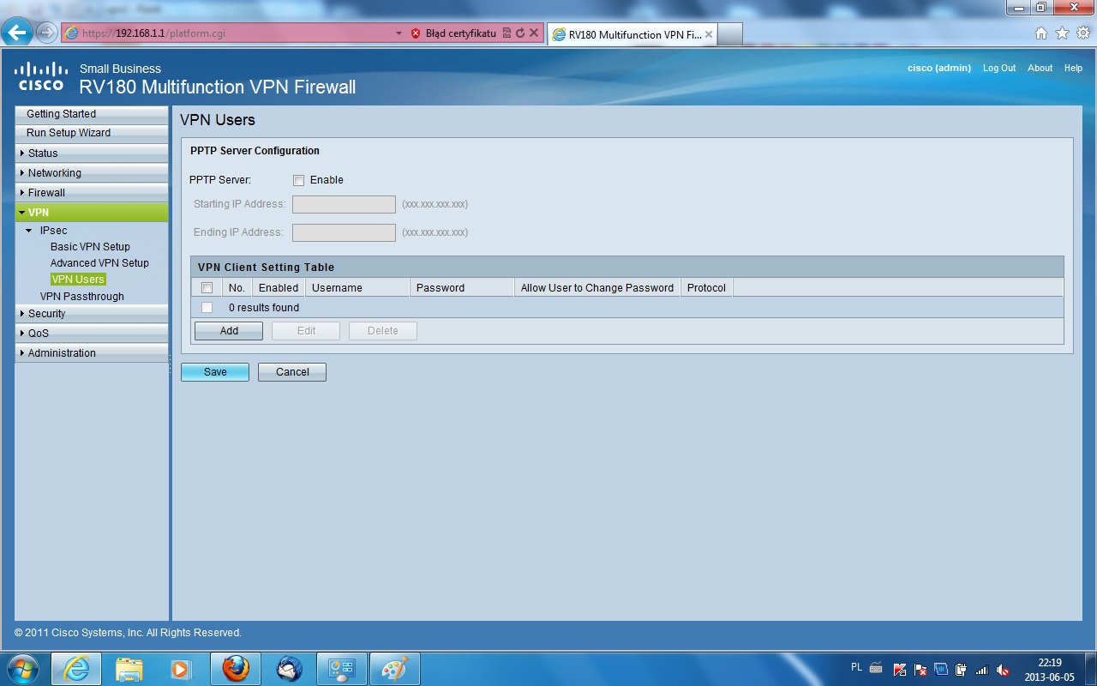Viewport: 1097px width, 686px height.
Task: Open VPN Passthrough page
Action: click(x=82, y=297)
